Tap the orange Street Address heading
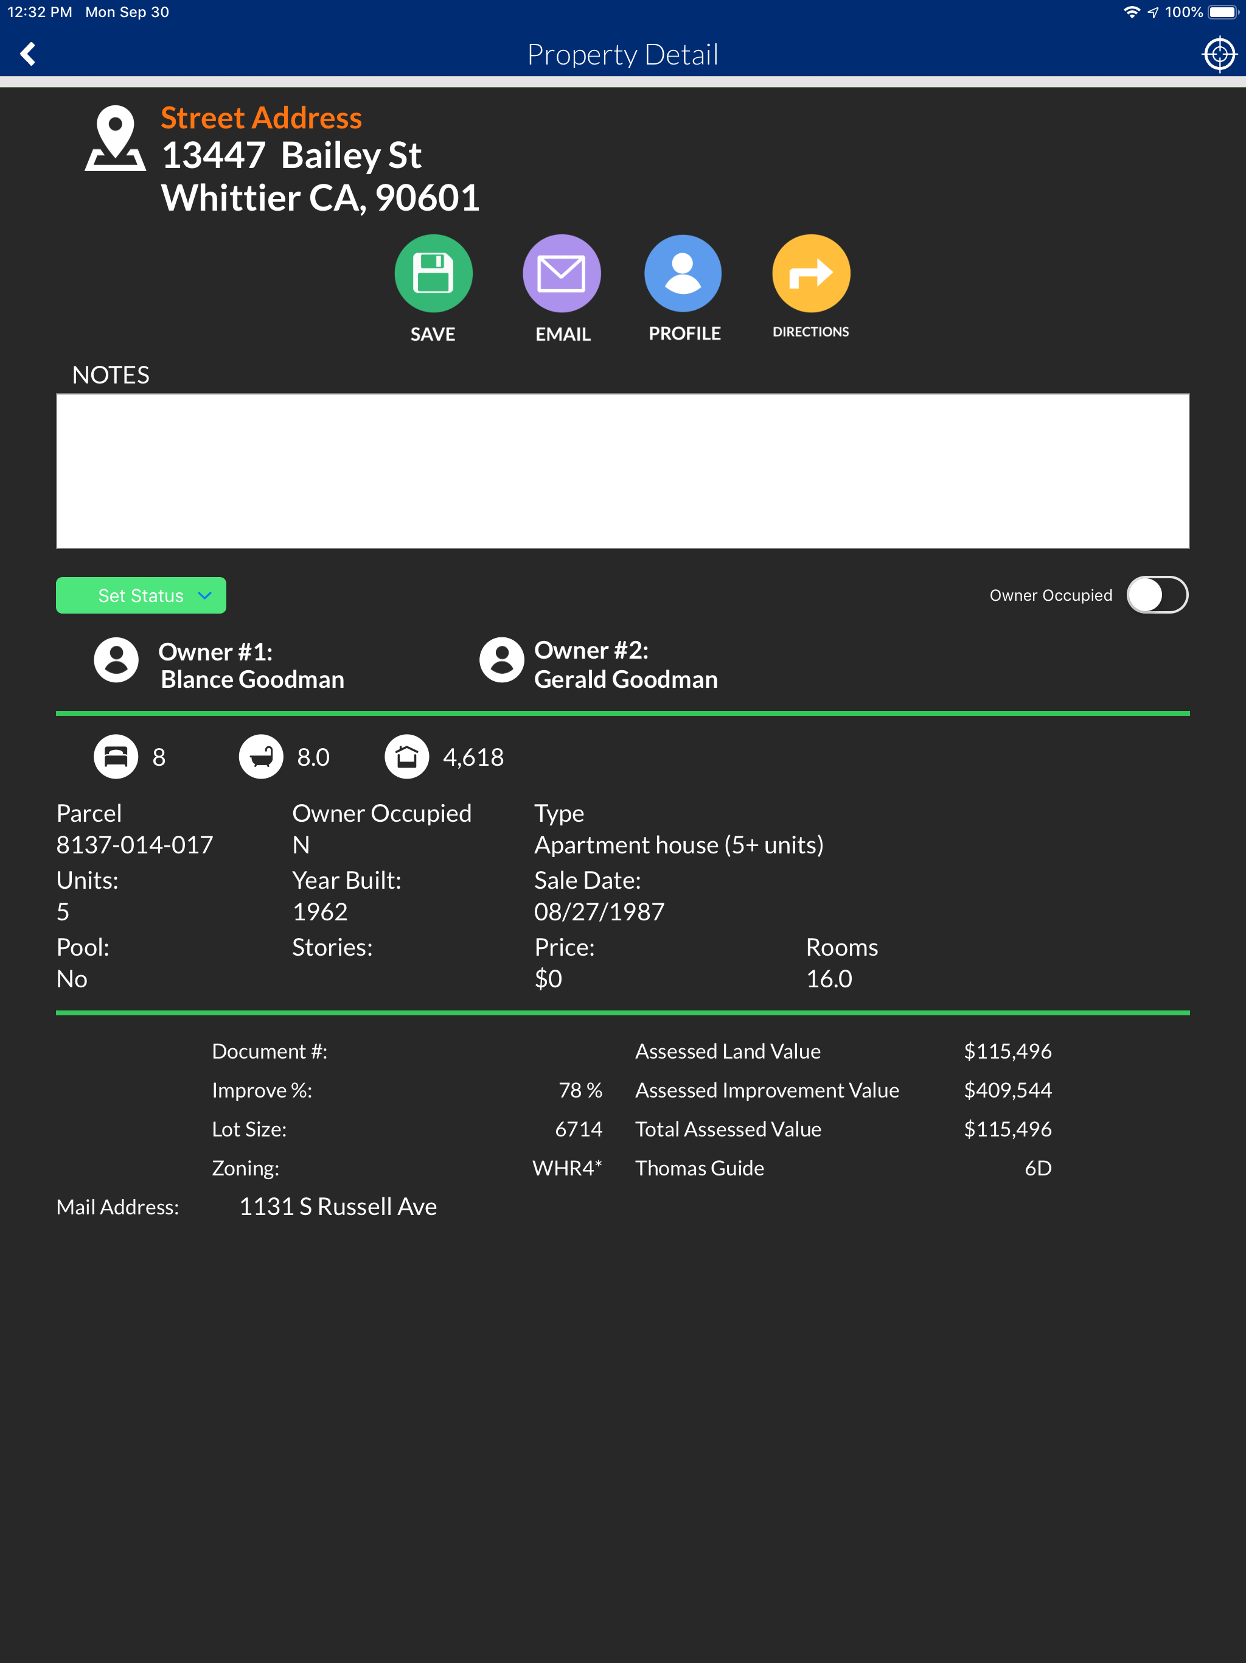This screenshot has width=1246, height=1663. point(262,118)
